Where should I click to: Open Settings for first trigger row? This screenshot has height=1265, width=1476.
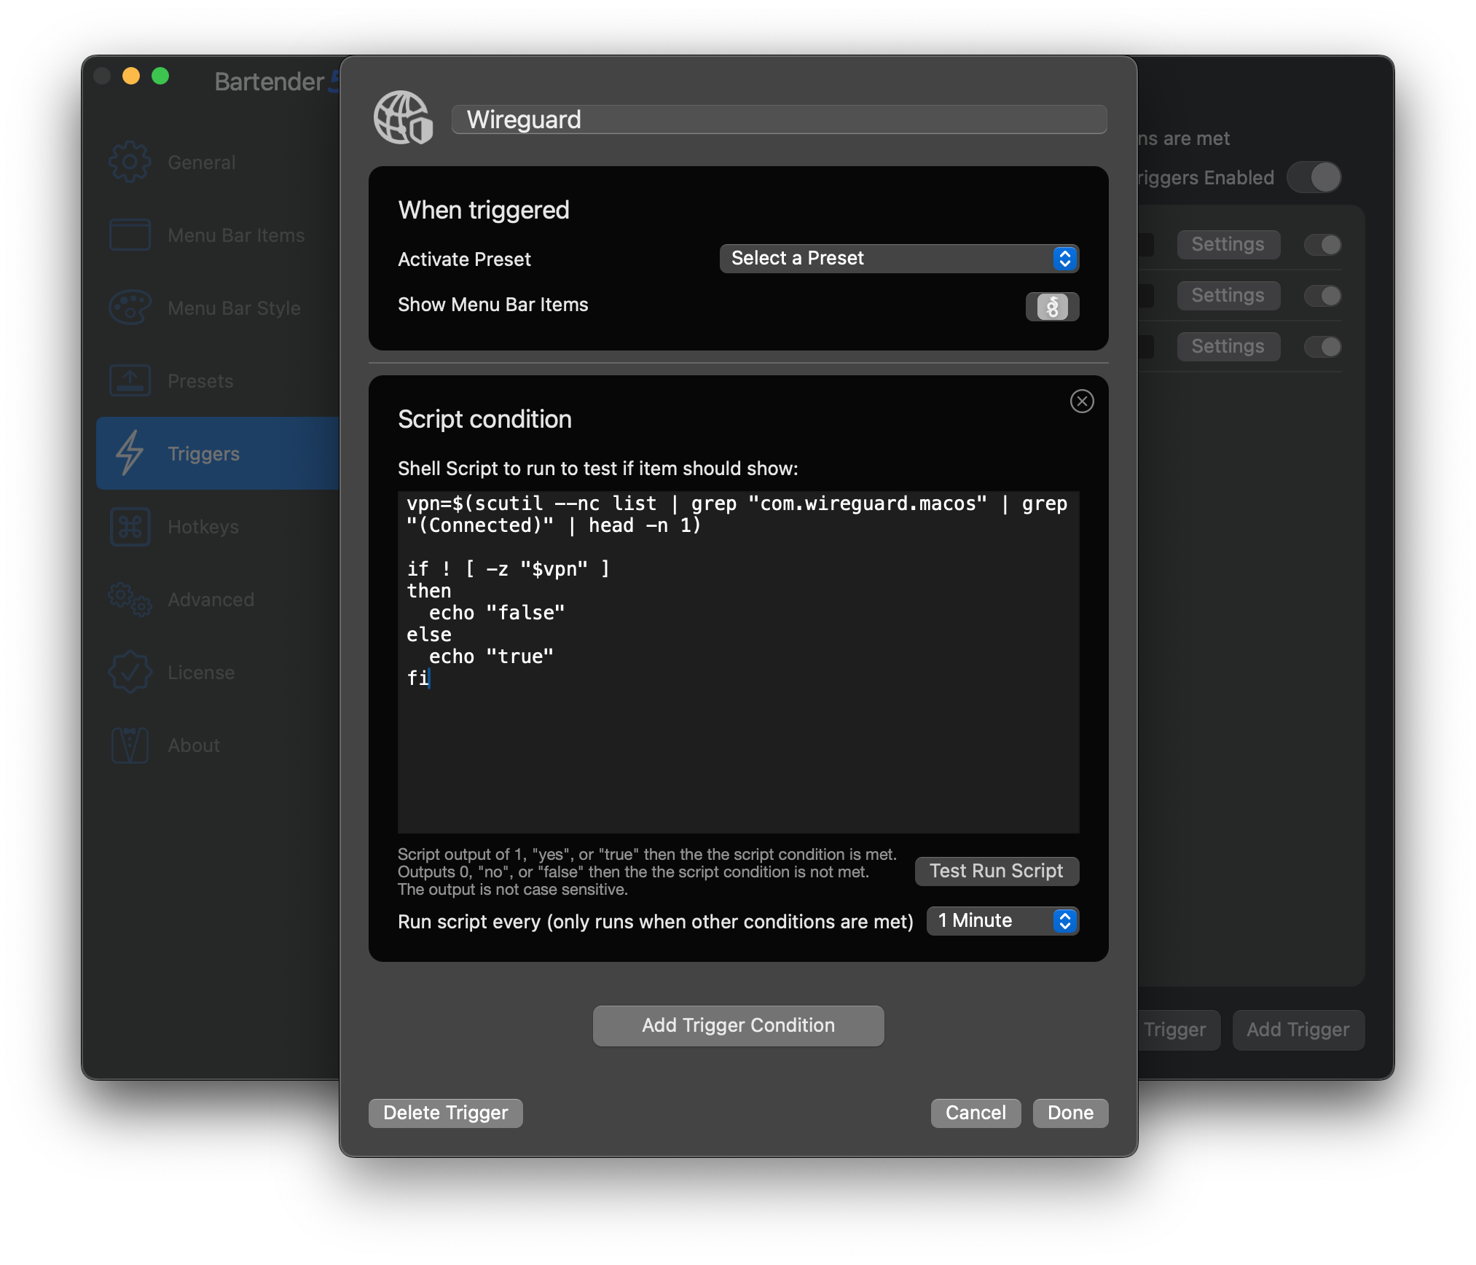click(x=1228, y=245)
